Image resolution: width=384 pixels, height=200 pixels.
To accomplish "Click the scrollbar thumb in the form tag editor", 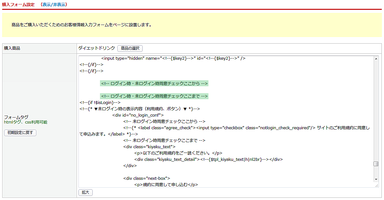I will click(376, 164).
